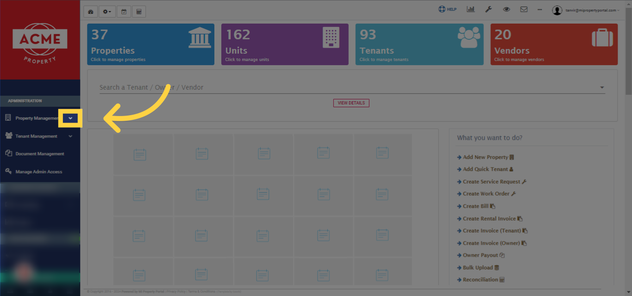Screen dimensions: 632x296
Task: Click the Units card icon
Action: (331, 37)
